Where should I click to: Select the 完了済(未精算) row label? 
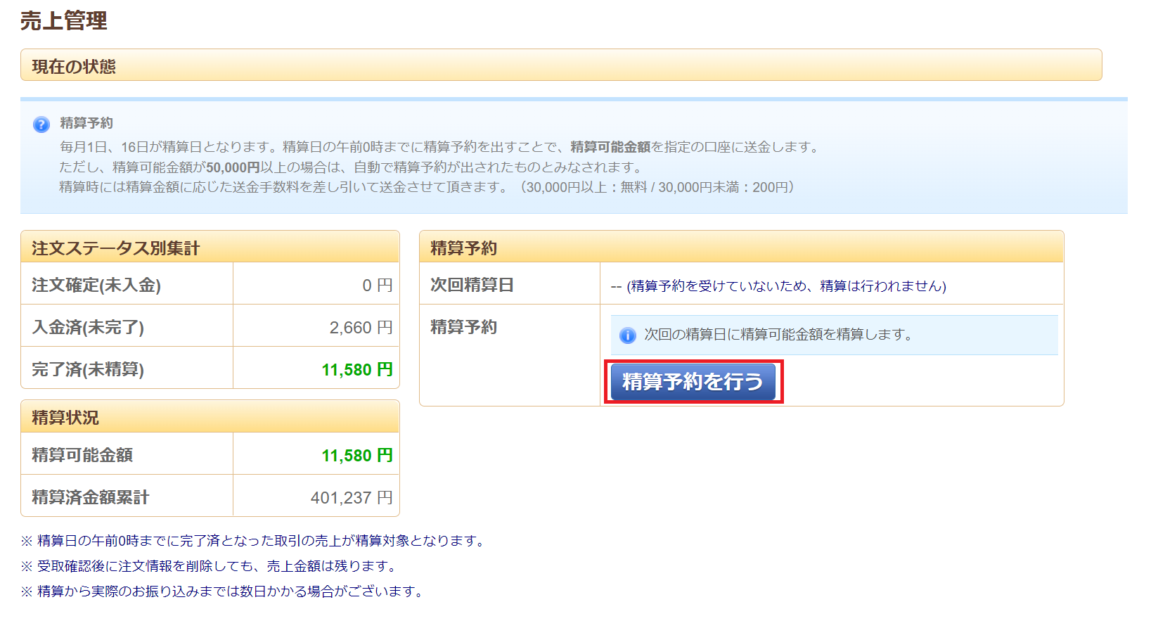click(x=88, y=369)
